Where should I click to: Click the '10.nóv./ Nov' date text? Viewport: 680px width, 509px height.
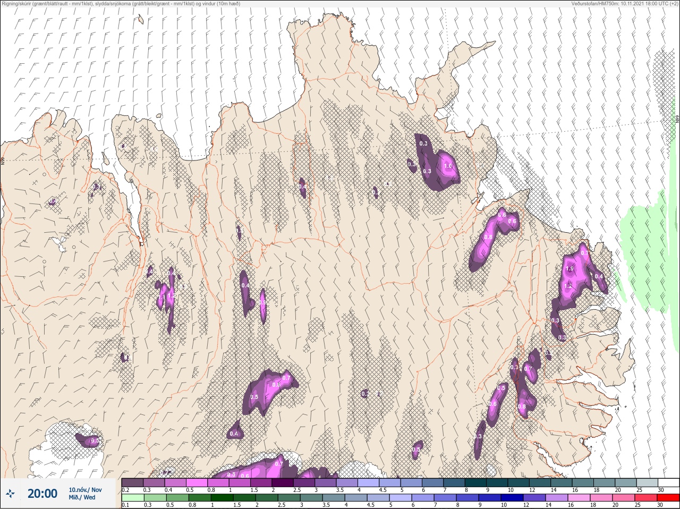[x=85, y=490]
